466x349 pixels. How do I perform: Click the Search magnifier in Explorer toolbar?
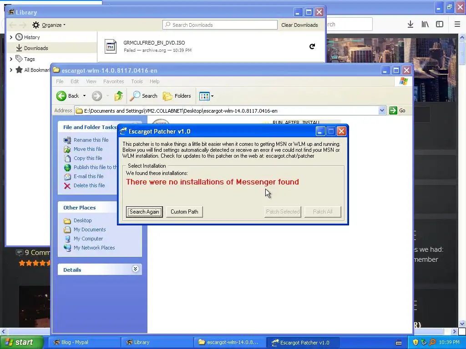tap(143, 96)
